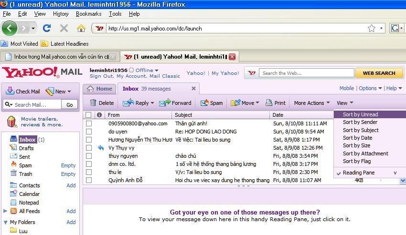406x235 pixels.
Task: Check the Vy Thụy vy message checkbox
Action: point(89,148)
